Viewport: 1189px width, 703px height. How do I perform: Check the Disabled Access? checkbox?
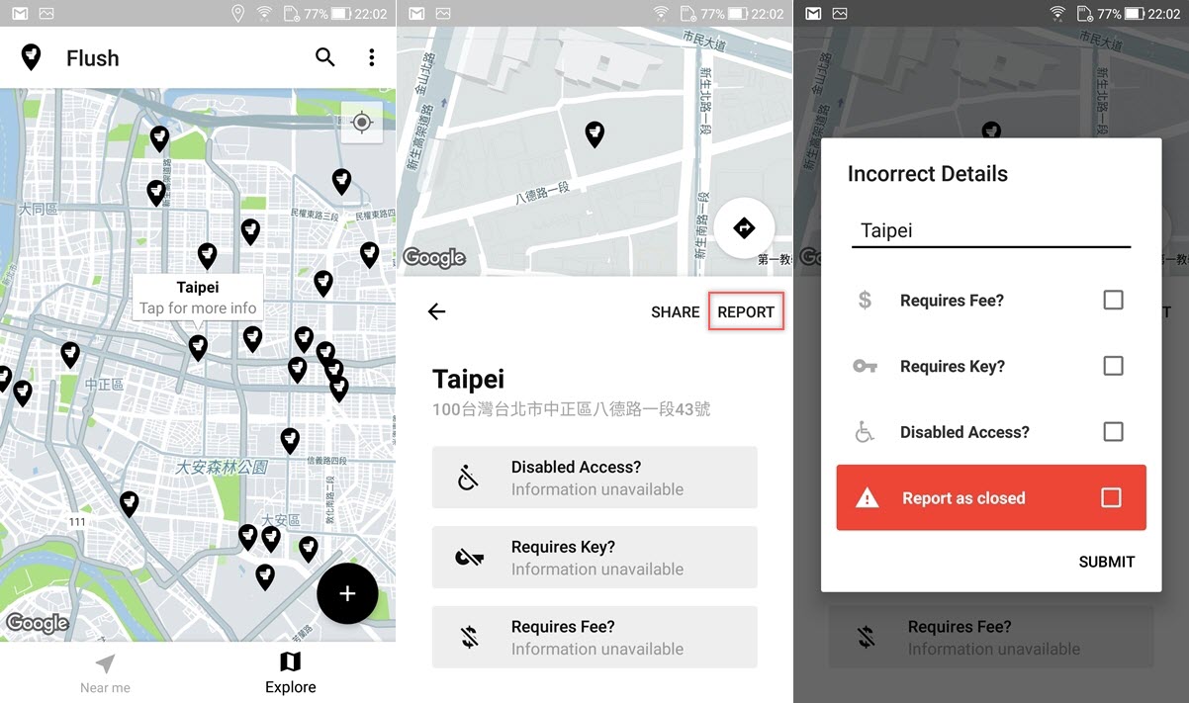(1113, 432)
